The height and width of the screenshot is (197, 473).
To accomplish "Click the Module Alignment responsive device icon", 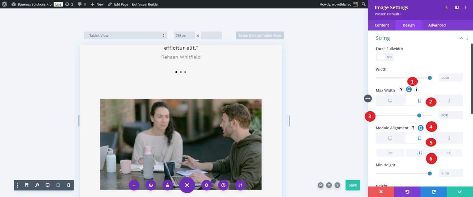I will 421,128.
